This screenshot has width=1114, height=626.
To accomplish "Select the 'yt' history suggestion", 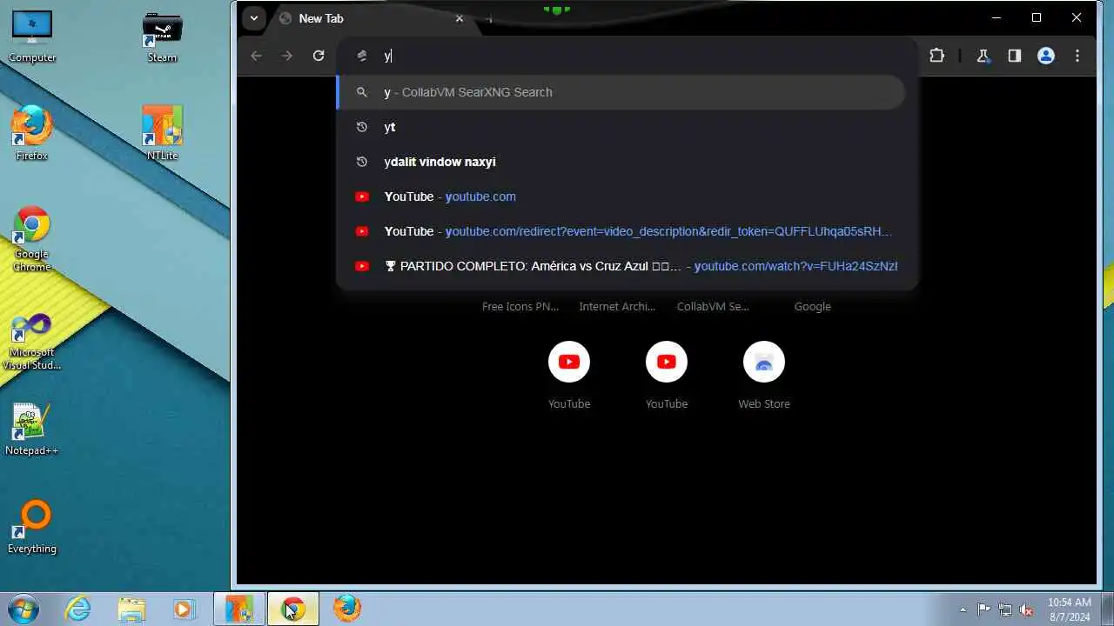I will pos(621,127).
